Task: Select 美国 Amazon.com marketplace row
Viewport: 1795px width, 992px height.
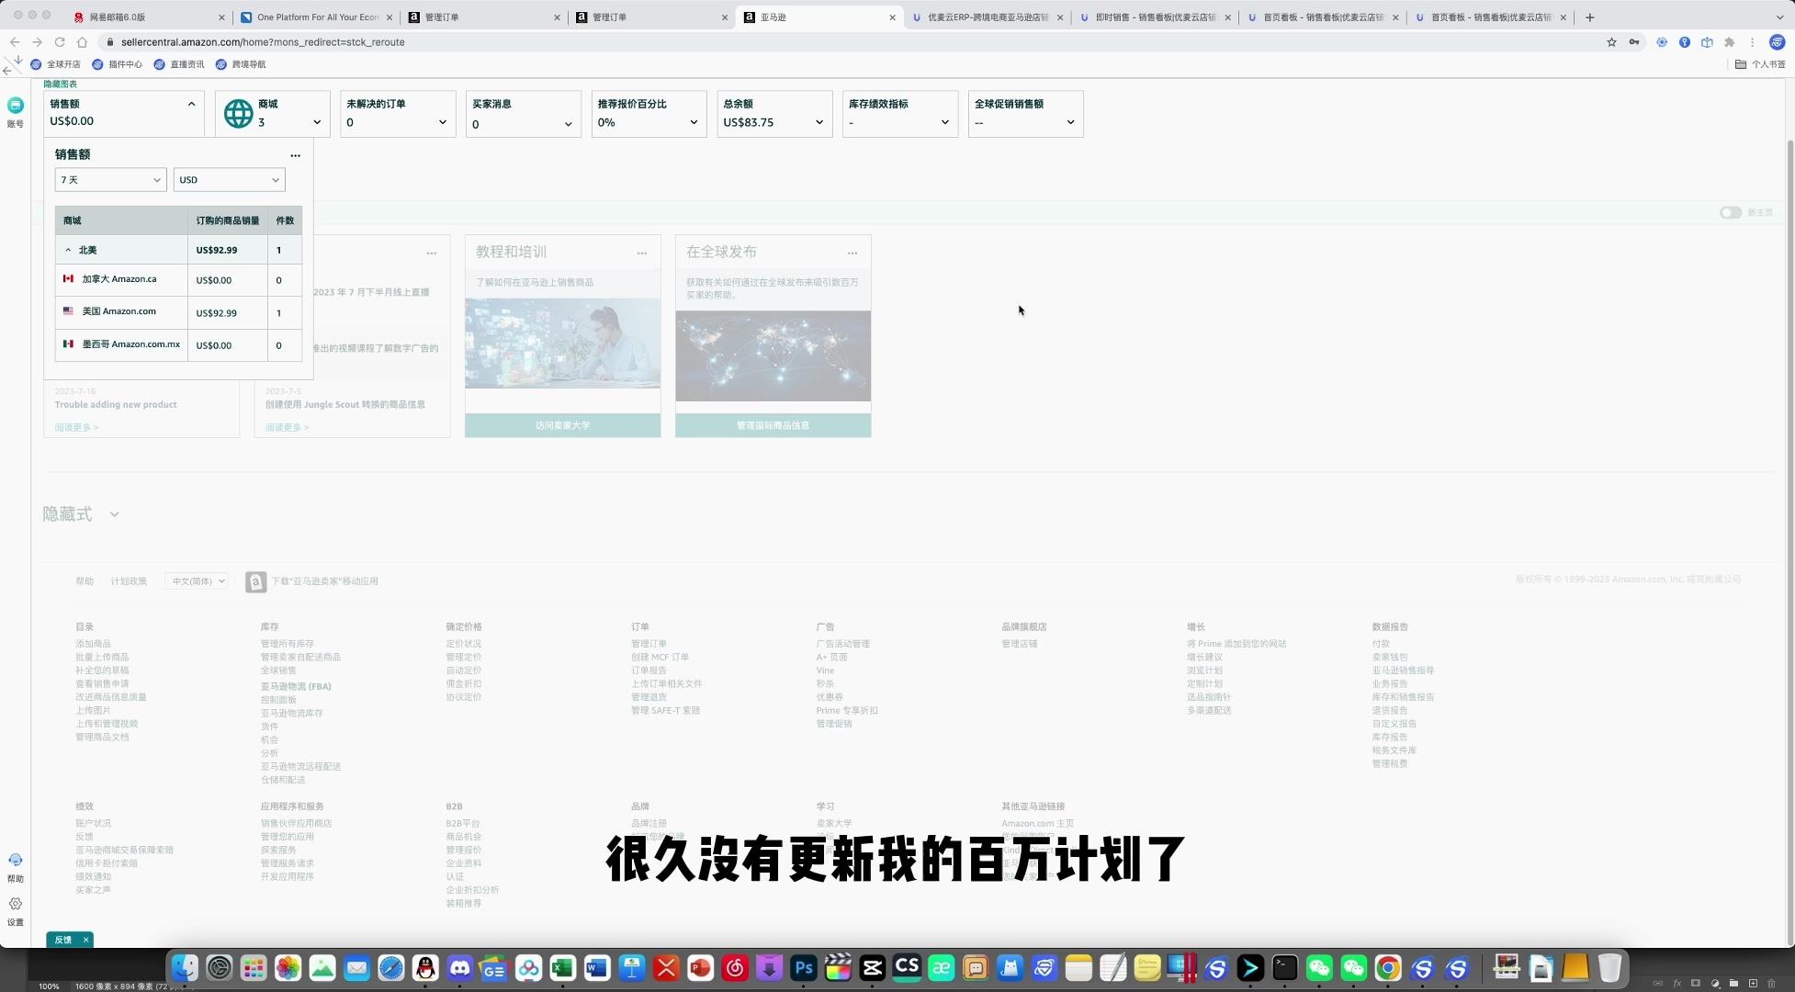Action: pos(178,312)
